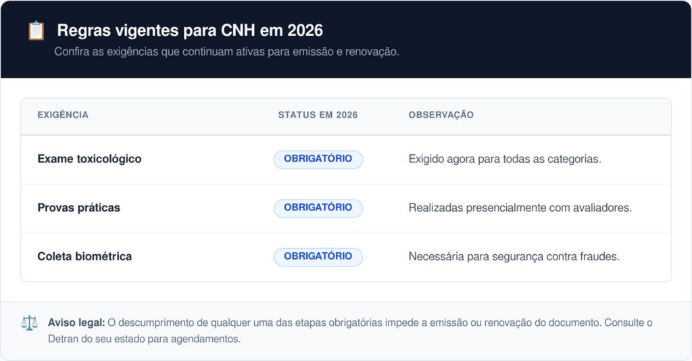
Task: Click the OBRIGATÓRIO badge for Provas práticas
Action: (x=318, y=208)
